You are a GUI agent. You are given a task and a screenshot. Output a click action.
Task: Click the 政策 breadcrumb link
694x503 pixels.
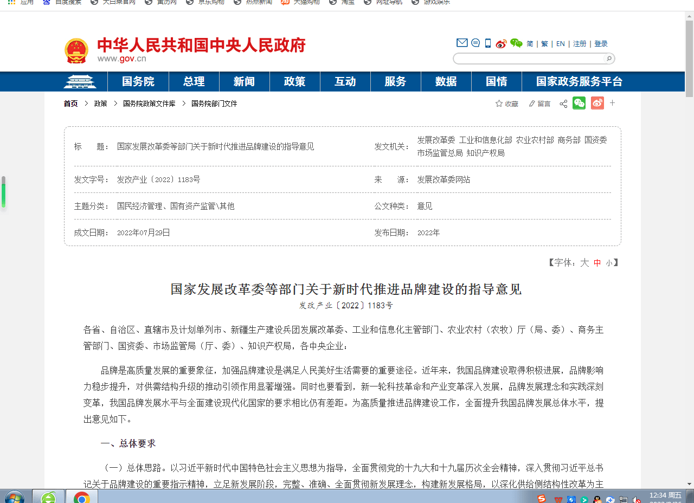click(100, 104)
